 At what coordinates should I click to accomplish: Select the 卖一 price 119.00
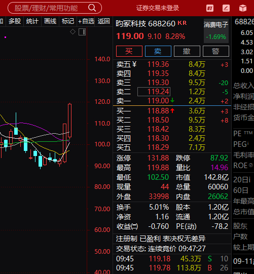158,101
